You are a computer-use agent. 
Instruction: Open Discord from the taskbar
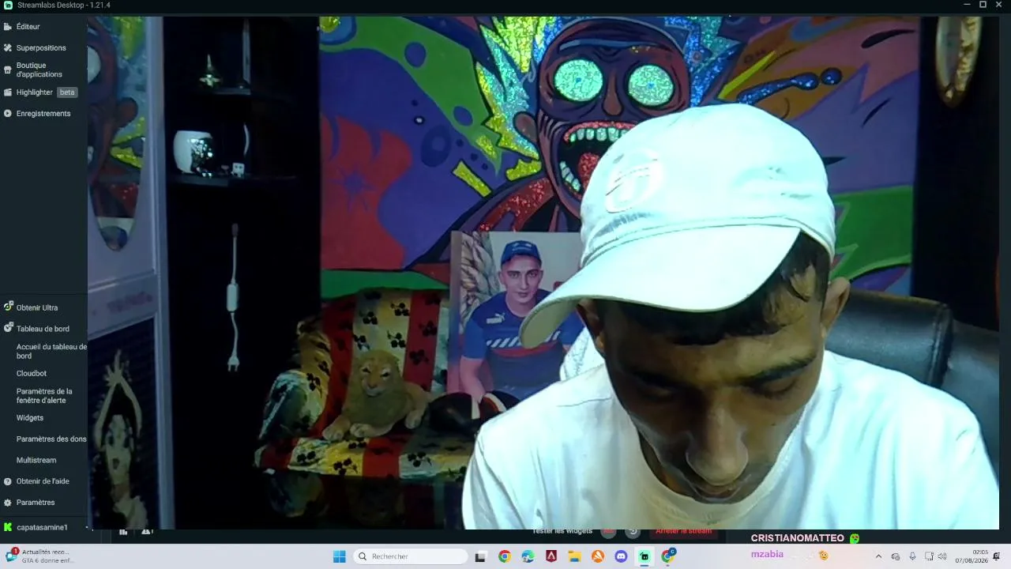(622, 556)
